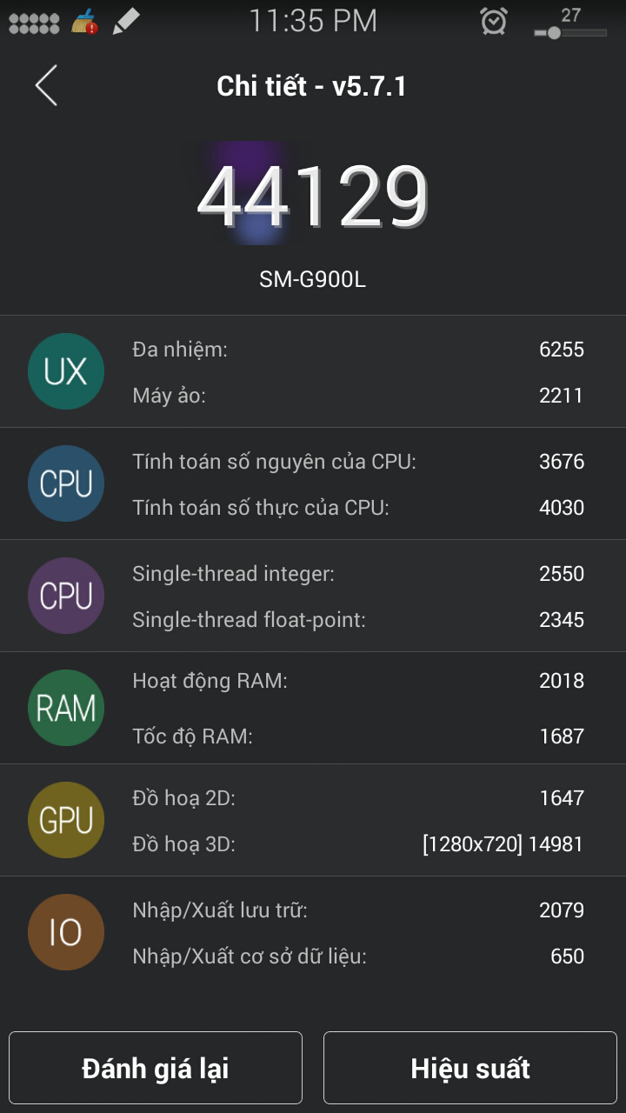This screenshot has height=1113, width=626.
Task: Tap the alarm clock status bar icon
Action: click(x=492, y=20)
